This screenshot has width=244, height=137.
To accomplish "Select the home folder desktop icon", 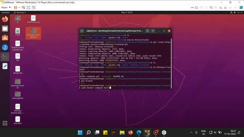I will click(18, 19).
